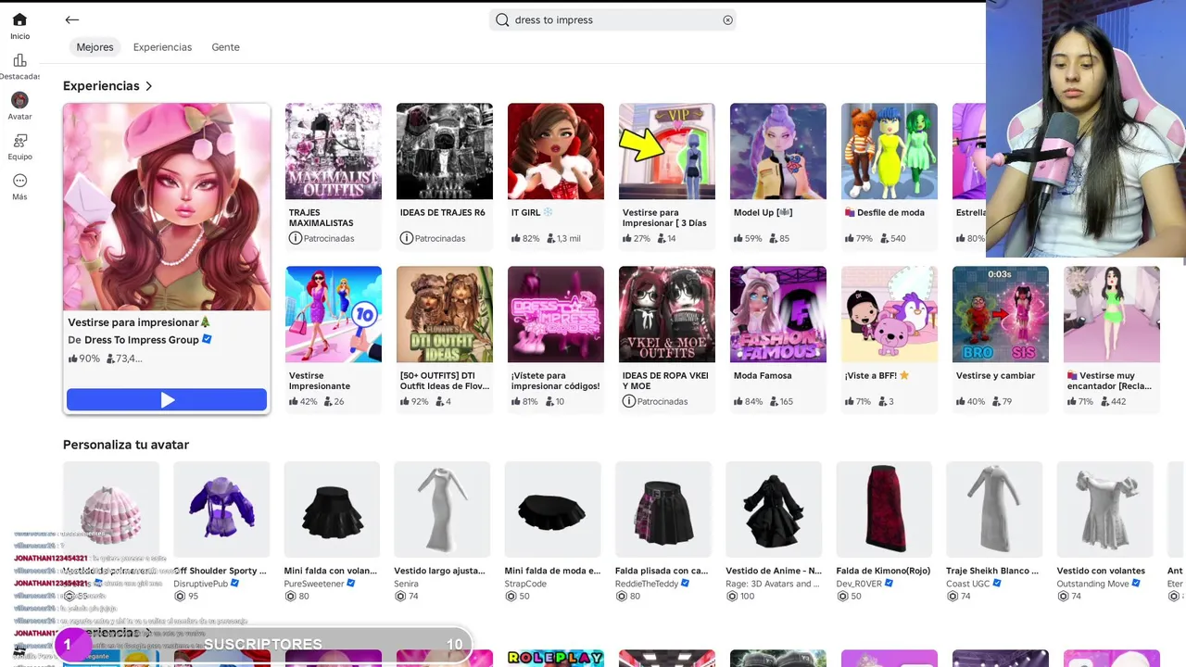Image resolution: width=1186 pixels, height=667 pixels.
Task: Open the IT GIRL experience thumbnail
Action: (556, 151)
